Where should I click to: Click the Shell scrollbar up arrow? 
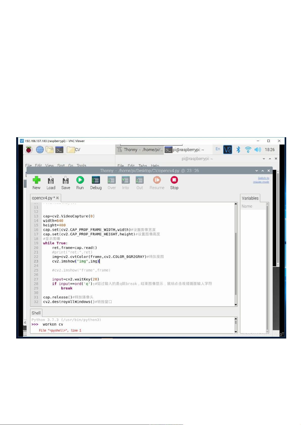pyautogui.click(x=236, y=319)
